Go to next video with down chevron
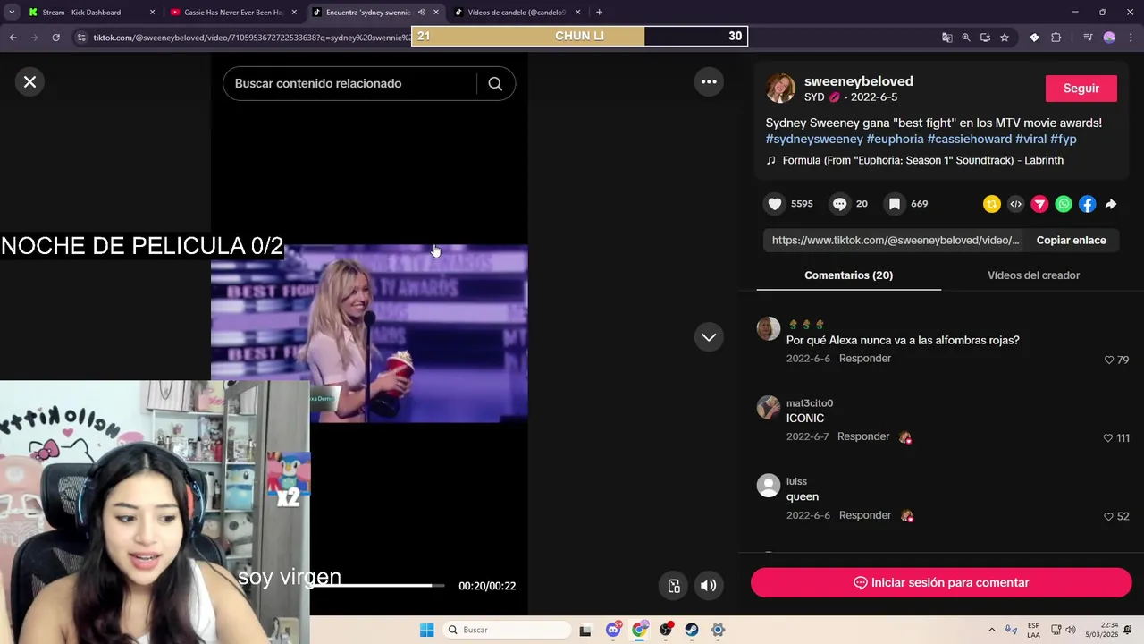Image resolution: width=1144 pixels, height=644 pixels. click(x=709, y=337)
